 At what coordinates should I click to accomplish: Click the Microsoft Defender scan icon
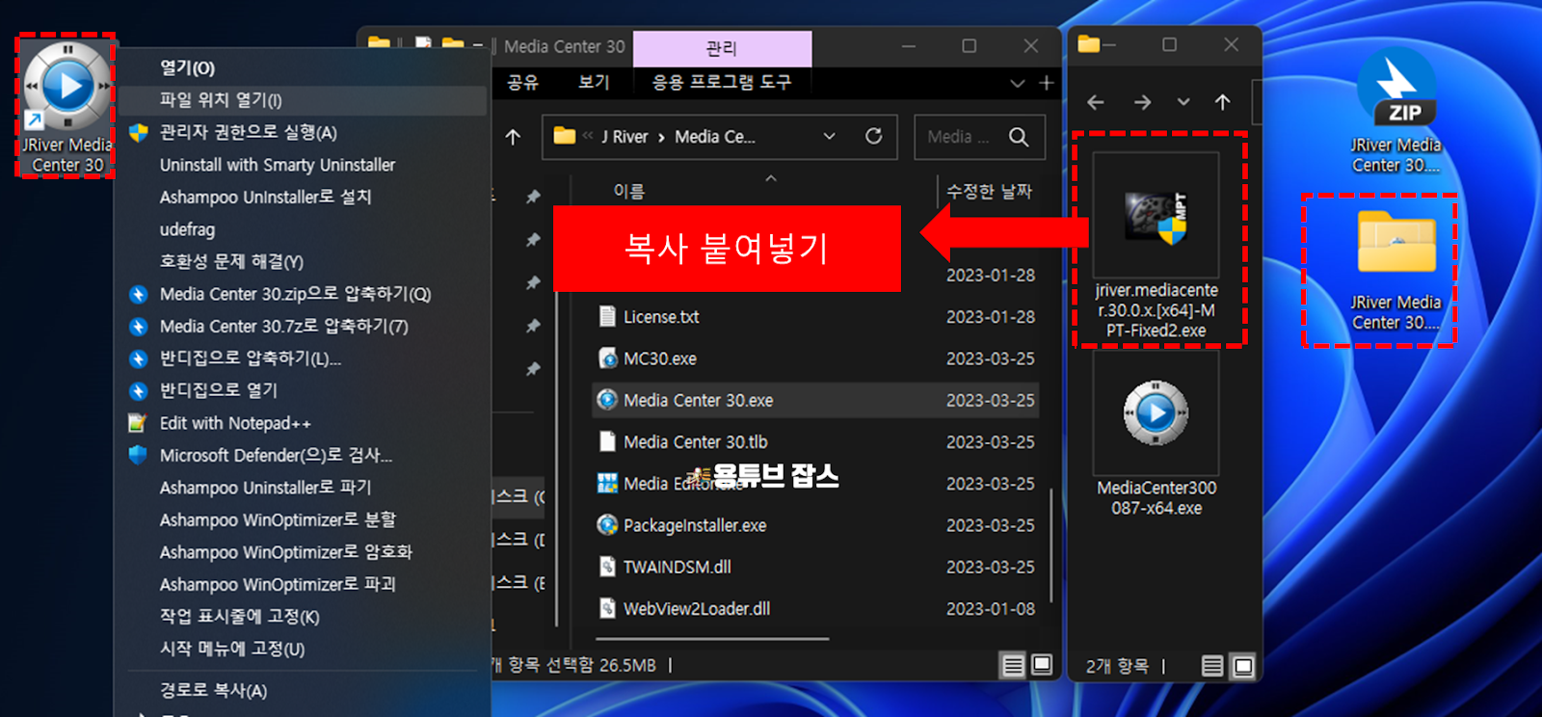click(x=139, y=455)
